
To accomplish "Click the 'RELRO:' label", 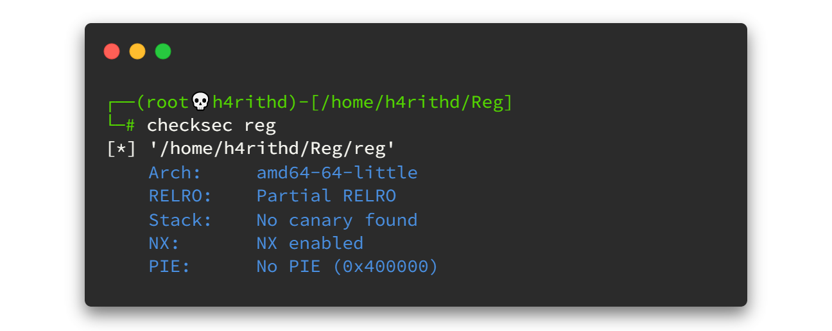I will (x=180, y=196).
